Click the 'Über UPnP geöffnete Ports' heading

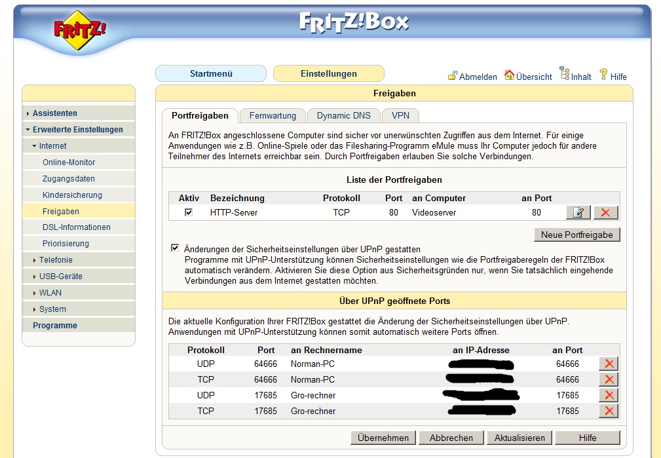click(x=394, y=301)
